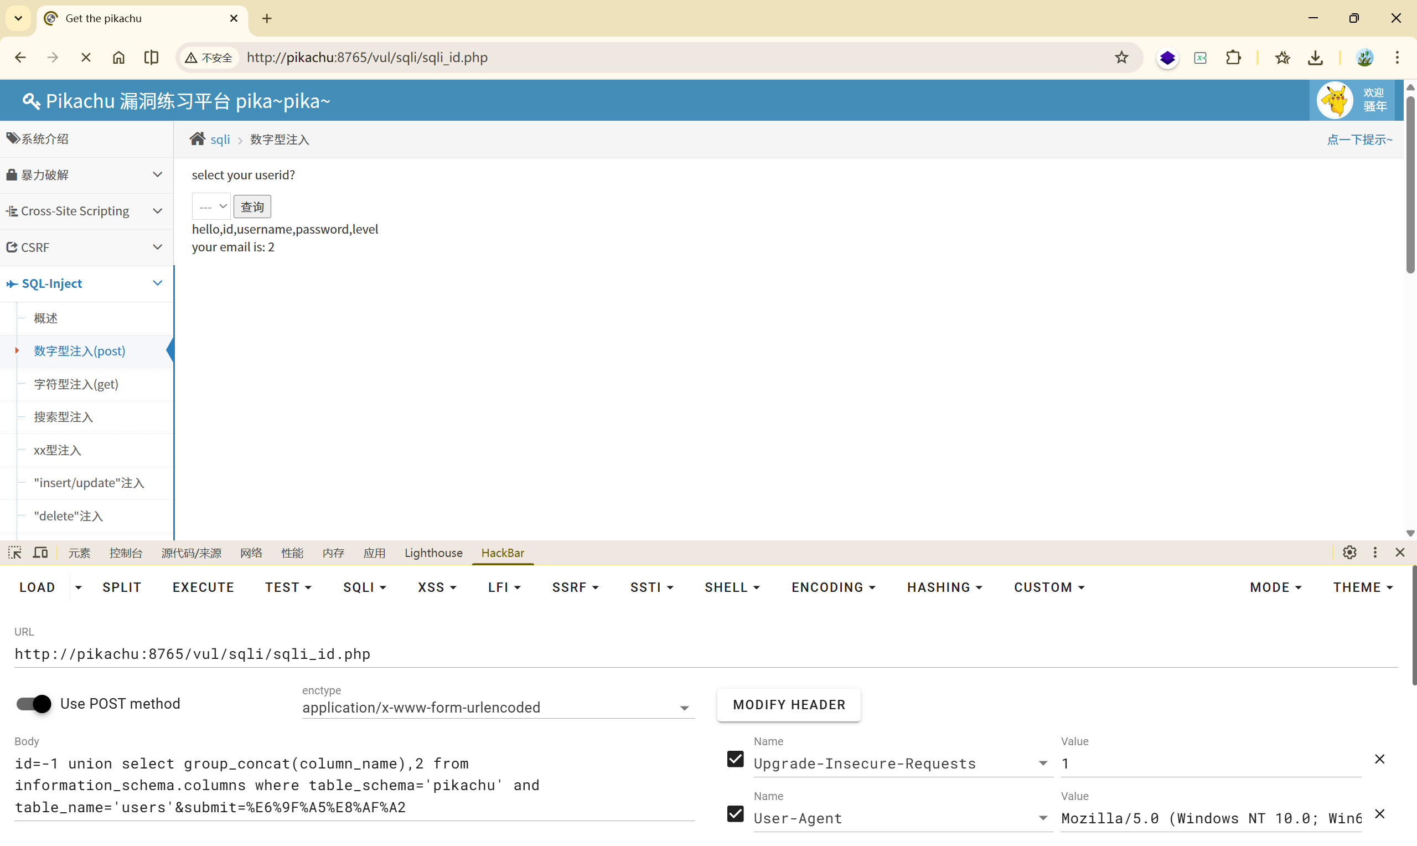The width and height of the screenshot is (1417, 846).
Task: Uncheck the Upgrade-Insecure-Requests header checkbox
Action: click(x=735, y=759)
